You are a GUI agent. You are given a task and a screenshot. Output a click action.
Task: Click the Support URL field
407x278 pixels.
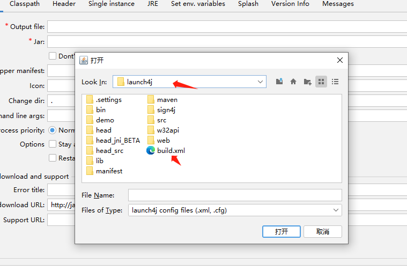tap(61, 220)
